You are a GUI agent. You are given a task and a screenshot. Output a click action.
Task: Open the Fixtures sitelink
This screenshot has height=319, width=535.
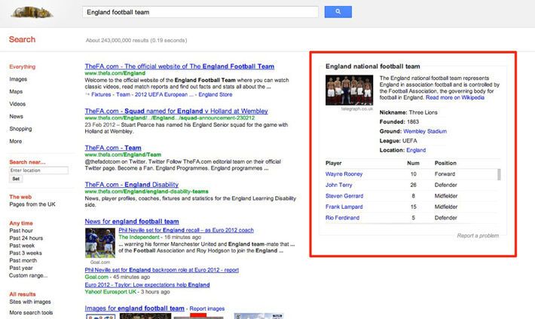101,94
